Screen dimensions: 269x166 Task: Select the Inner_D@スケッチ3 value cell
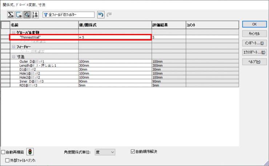tap(115, 81)
